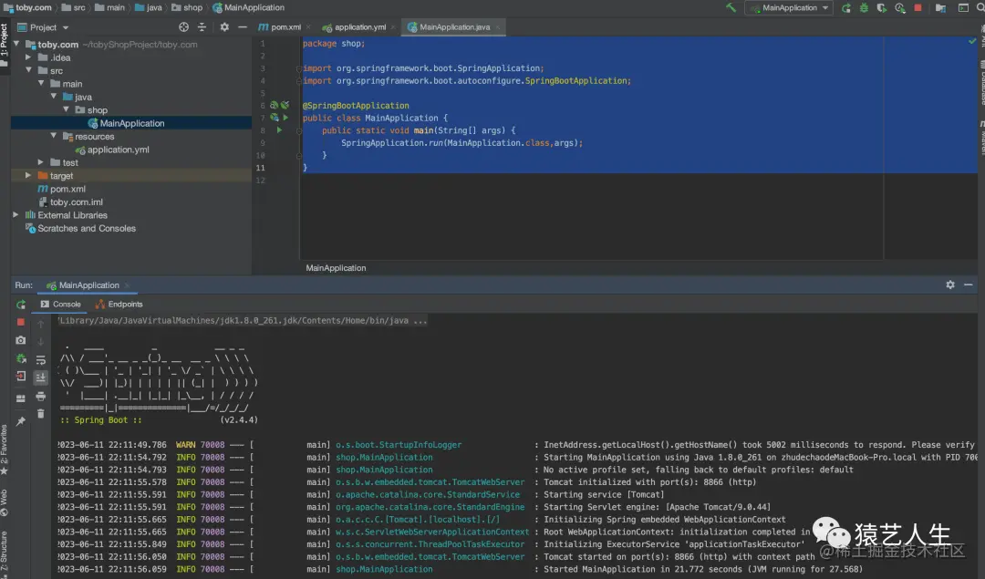Expand the target folder
Image resolution: width=985 pixels, height=579 pixels.
(x=28, y=176)
